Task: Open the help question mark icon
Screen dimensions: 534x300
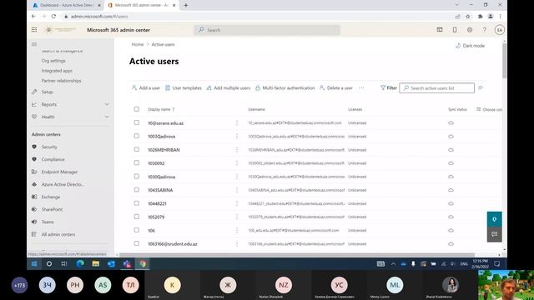Action: click(x=484, y=30)
